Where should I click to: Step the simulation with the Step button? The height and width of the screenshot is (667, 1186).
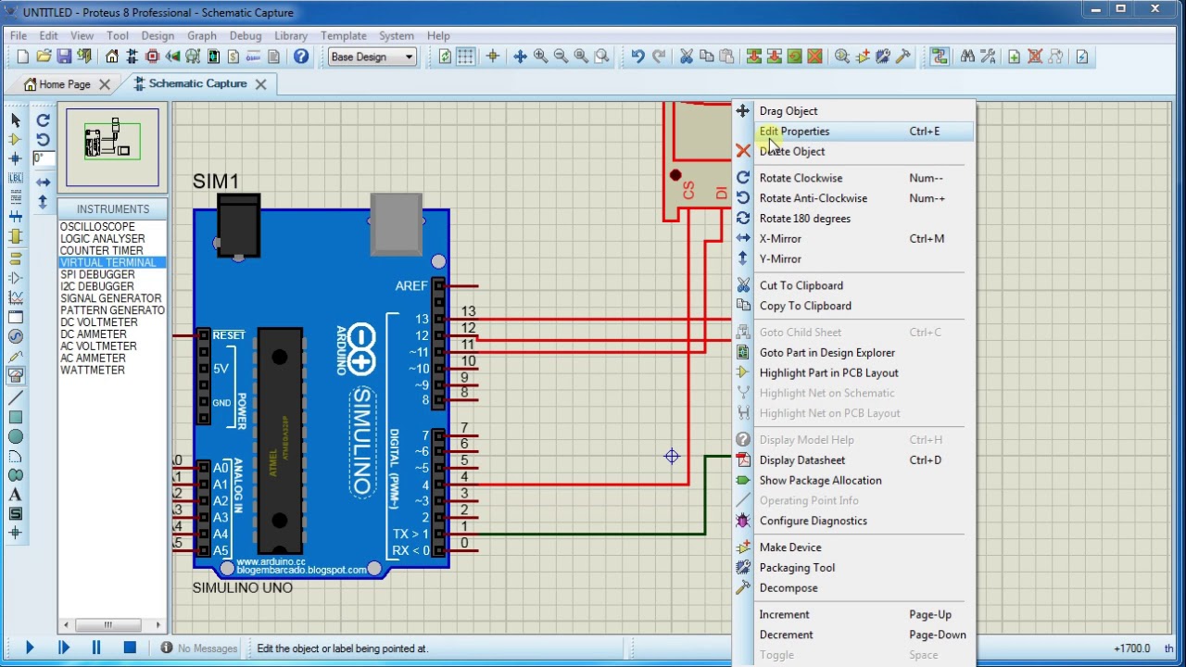pos(63,648)
